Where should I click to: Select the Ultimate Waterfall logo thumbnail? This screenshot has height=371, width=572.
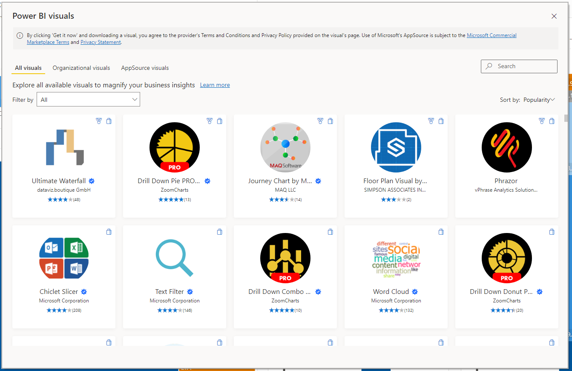point(65,147)
